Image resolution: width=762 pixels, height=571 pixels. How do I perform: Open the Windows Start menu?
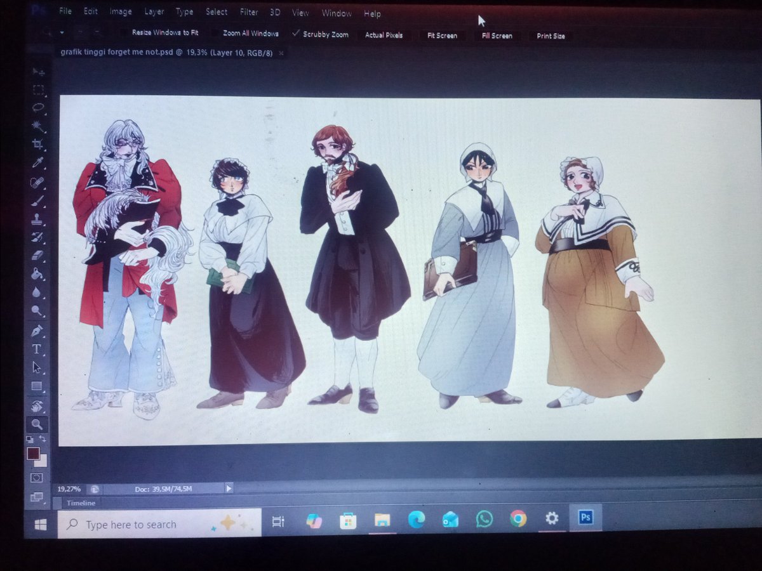[x=41, y=524]
